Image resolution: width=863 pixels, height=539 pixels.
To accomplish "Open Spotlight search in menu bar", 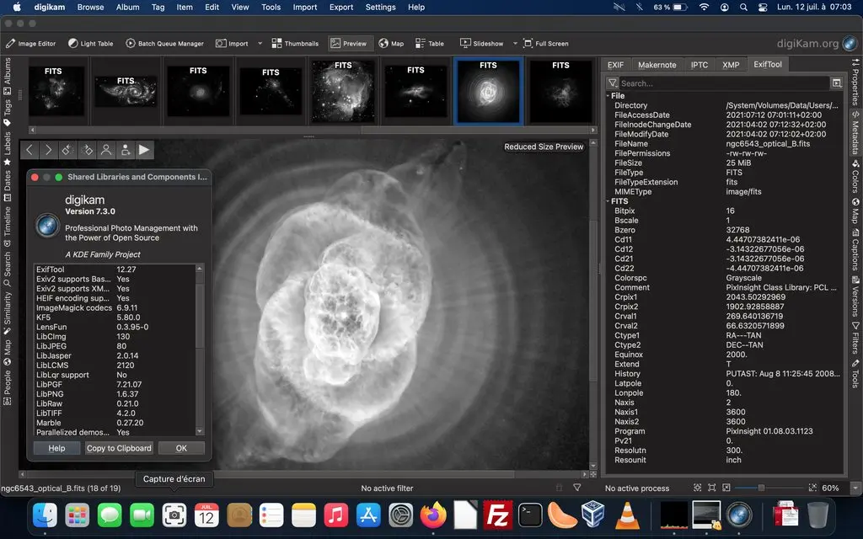I will coord(743,7).
